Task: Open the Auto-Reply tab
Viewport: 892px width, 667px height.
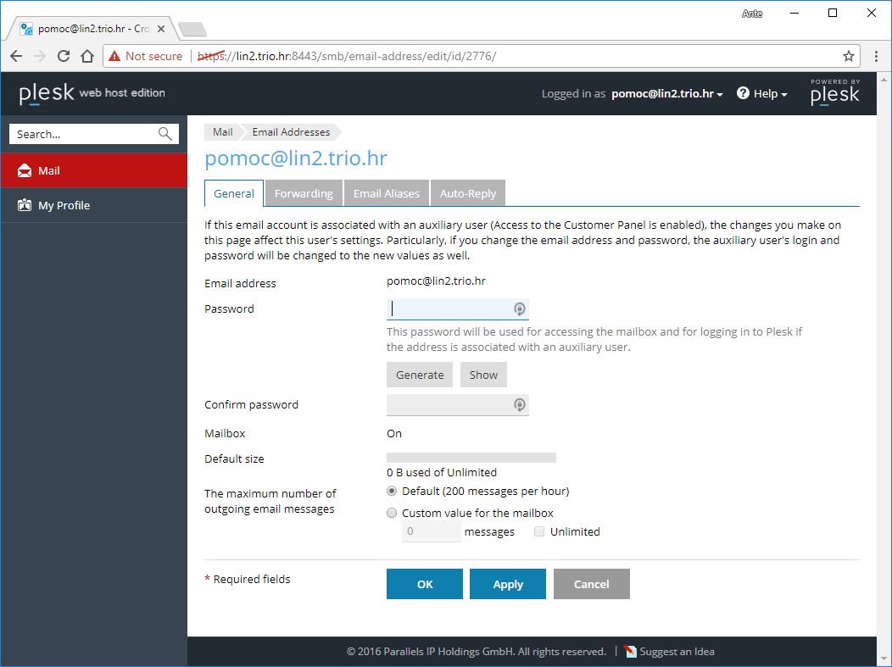Action: point(467,193)
